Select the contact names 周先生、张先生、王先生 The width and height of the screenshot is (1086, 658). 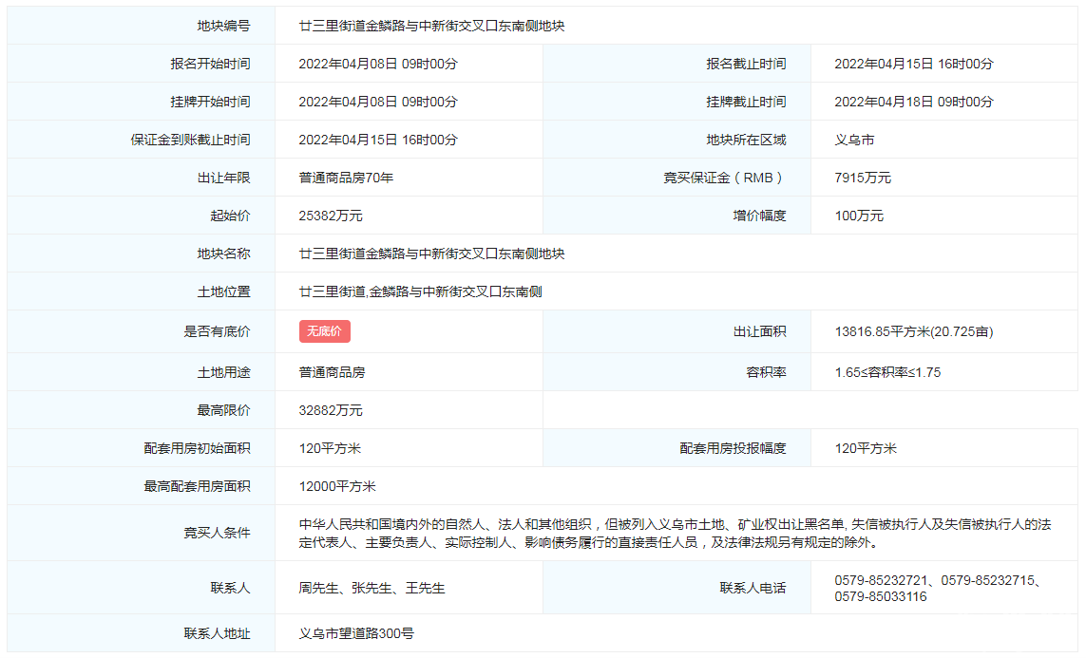click(x=372, y=588)
